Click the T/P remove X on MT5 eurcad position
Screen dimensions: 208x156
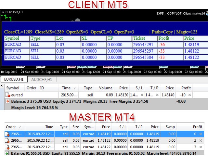157,95
